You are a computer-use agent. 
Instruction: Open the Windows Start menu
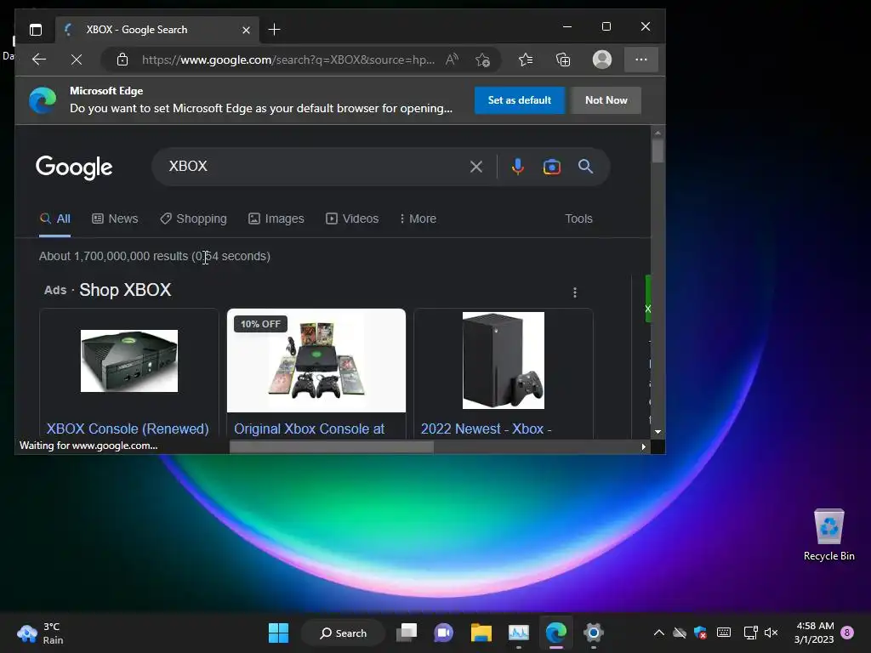pyautogui.click(x=278, y=633)
